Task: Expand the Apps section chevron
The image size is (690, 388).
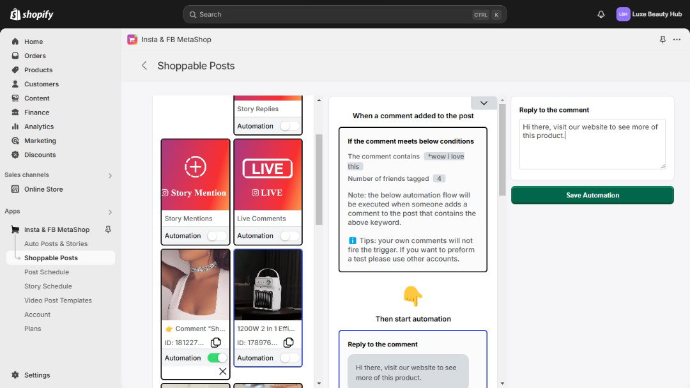Action: point(110,212)
